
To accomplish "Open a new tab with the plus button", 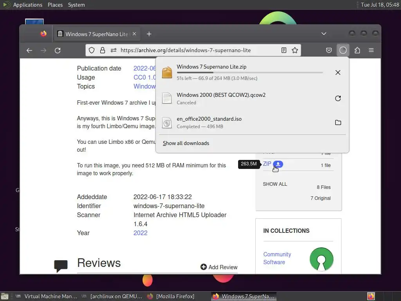I will pos(149,34).
